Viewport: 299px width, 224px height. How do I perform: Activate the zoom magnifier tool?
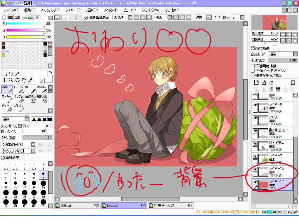tap(11, 80)
